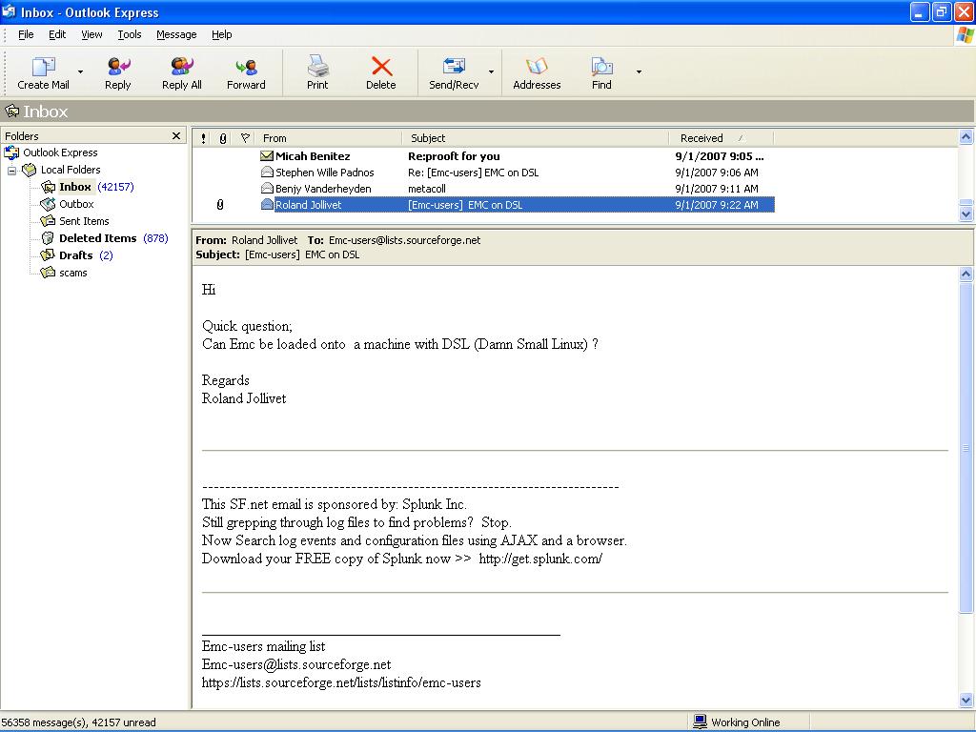The height and width of the screenshot is (732, 976).
Task: Select the Local Folders item
Action: (71, 170)
